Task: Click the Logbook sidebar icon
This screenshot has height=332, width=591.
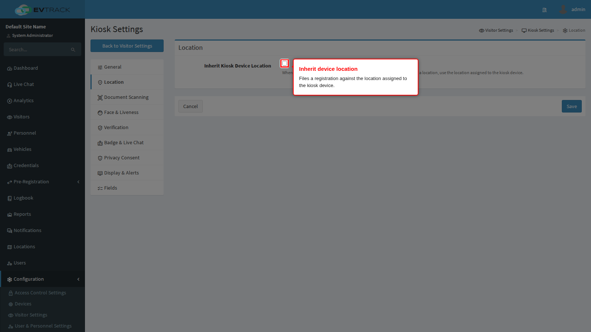Action: tap(10, 198)
